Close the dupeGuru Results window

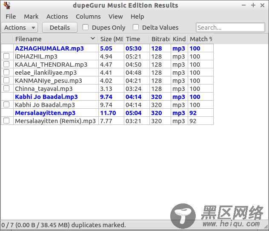[262, 5]
